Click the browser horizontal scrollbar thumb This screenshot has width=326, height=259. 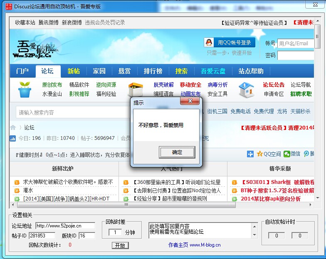pos(126,205)
